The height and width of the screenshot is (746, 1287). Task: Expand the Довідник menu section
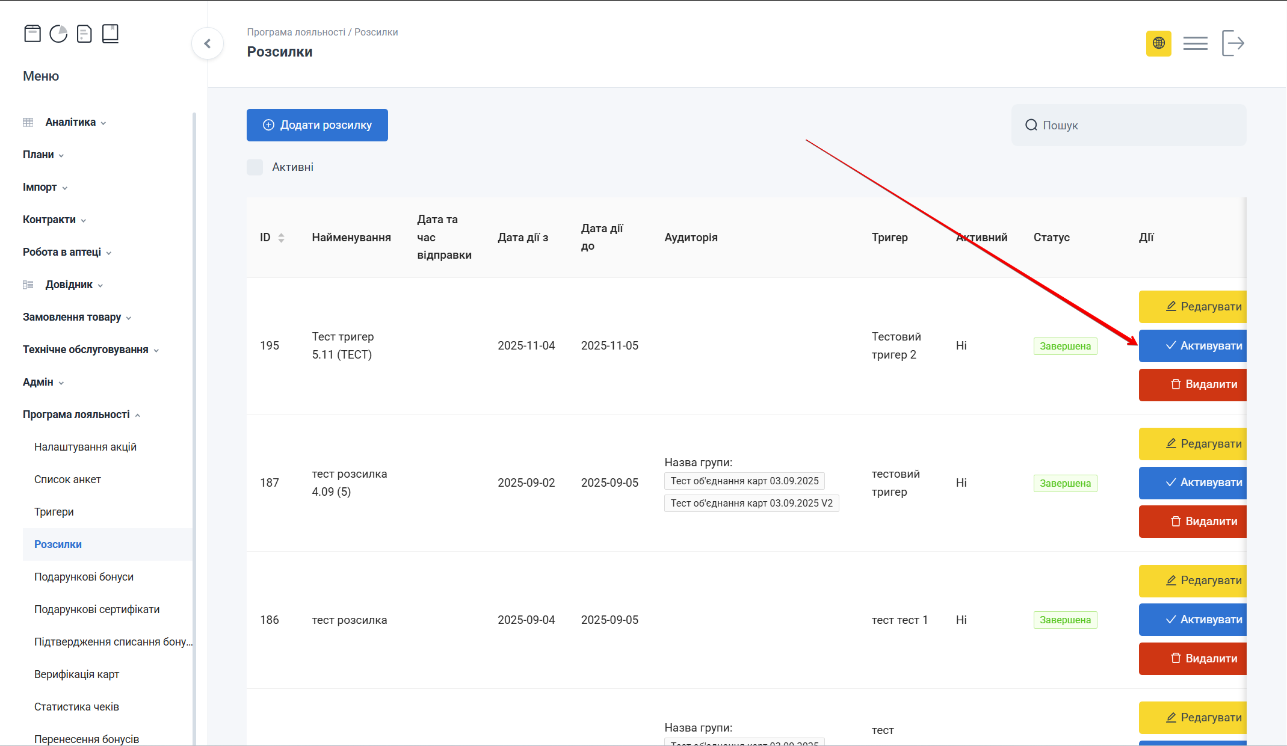click(x=69, y=285)
